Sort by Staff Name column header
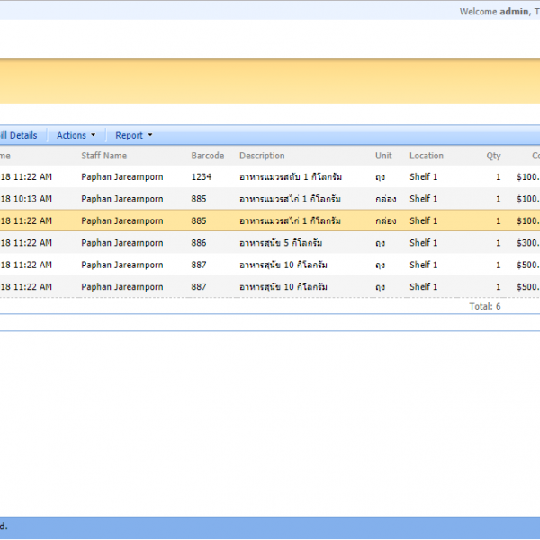This screenshot has width=540, height=540. pyautogui.click(x=104, y=156)
